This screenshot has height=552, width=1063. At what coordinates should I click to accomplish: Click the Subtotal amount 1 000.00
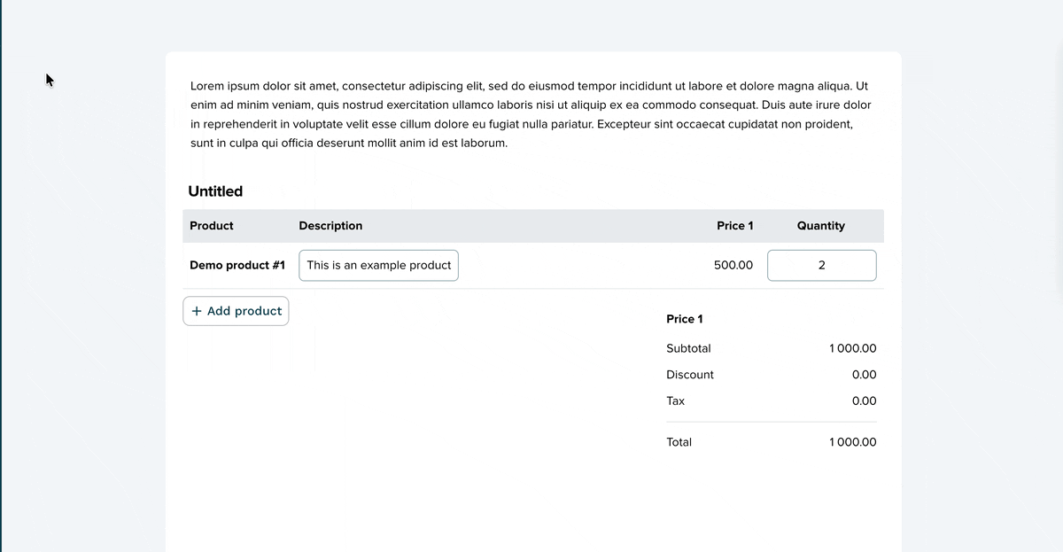point(853,349)
